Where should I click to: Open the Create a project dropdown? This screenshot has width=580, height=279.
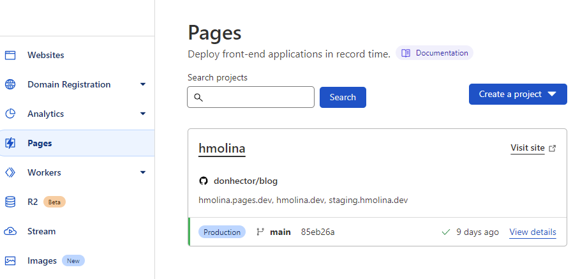(x=518, y=94)
